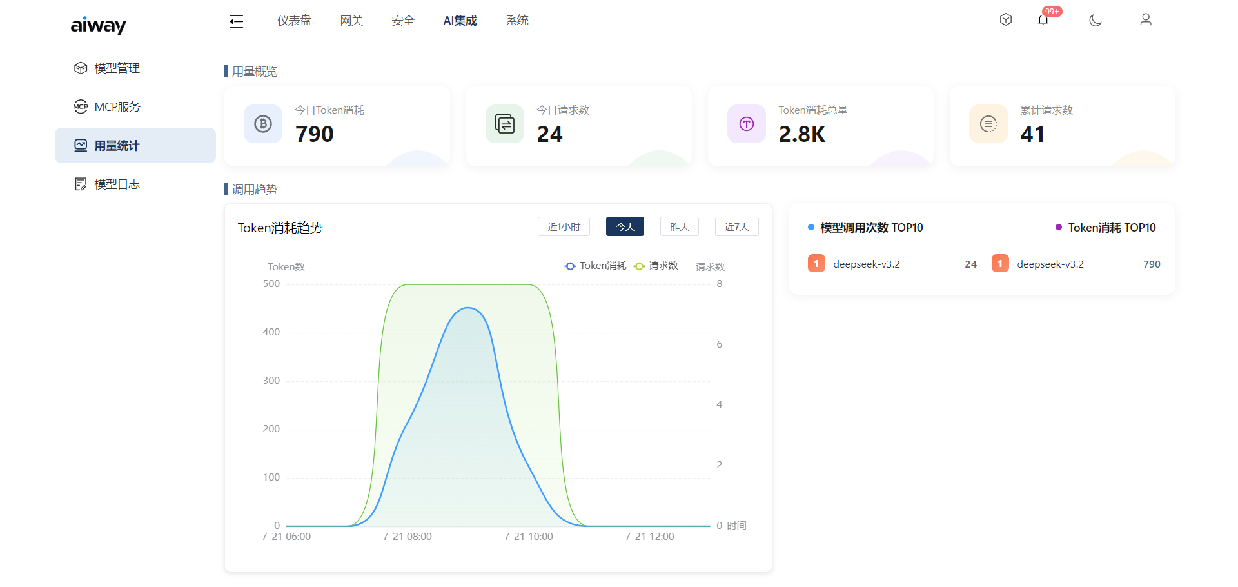Collapse the sidebar with the menu fold icon

[237, 21]
